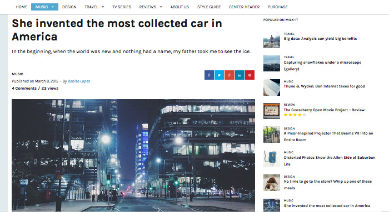Open the featured city night street image
The image size is (389, 212).
click(133, 156)
